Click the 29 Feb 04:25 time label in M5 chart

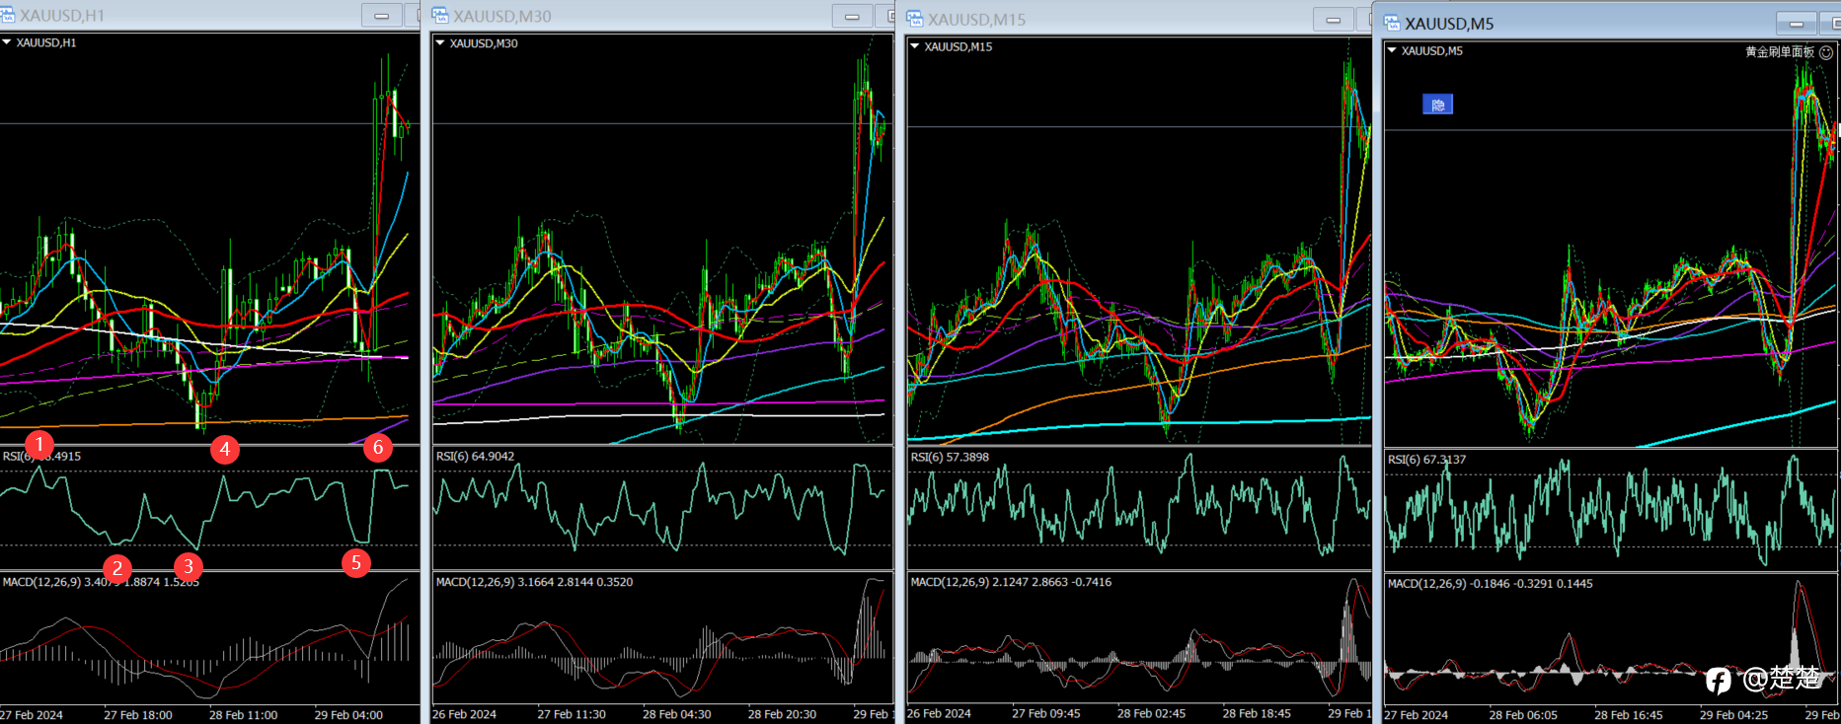pos(1733,715)
